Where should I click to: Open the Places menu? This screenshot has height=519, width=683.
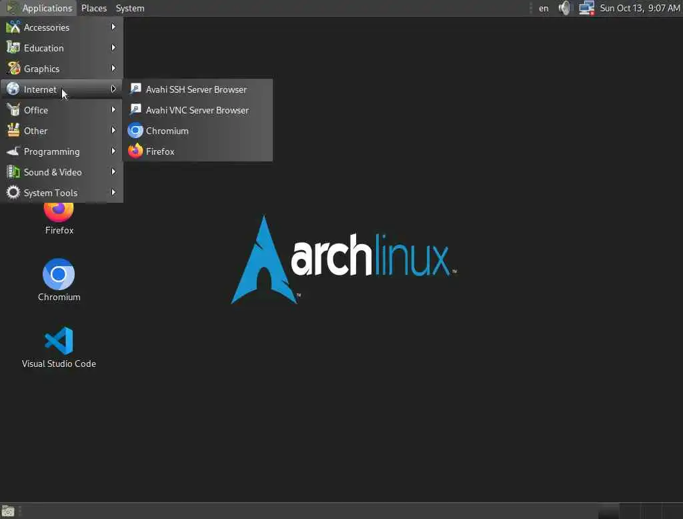tap(93, 8)
